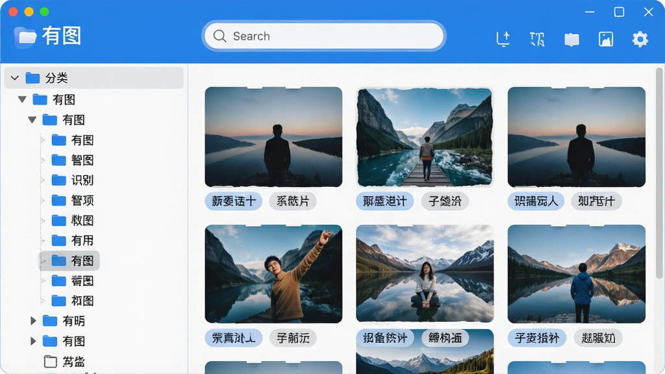The width and height of the screenshot is (665, 374).
Task: Focus the Search field
Action: pyautogui.click(x=324, y=36)
